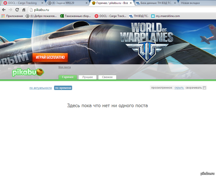The image size is (216, 177).
Task: Open the World of Warplanes banner logo
Action: point(147,42)
